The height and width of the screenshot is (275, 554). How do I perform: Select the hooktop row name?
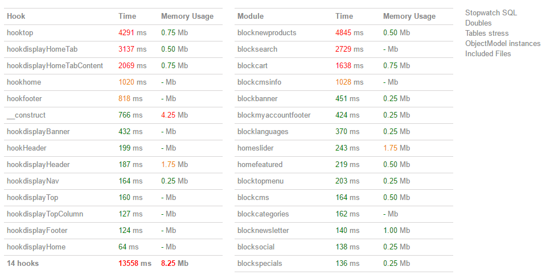click(20, 33)
